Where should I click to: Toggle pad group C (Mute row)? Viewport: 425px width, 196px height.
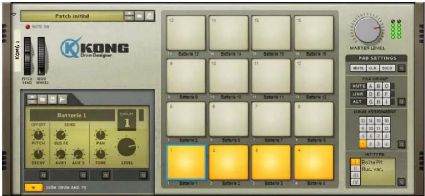pyautogui.click(x=386, y=86)
